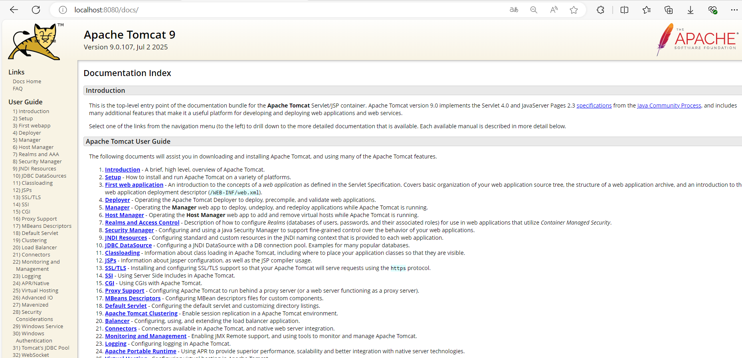Open sidebar item 25) Virtual Hosting
Image resolution: width=742 pixels, height=358 pixels.
36,290
